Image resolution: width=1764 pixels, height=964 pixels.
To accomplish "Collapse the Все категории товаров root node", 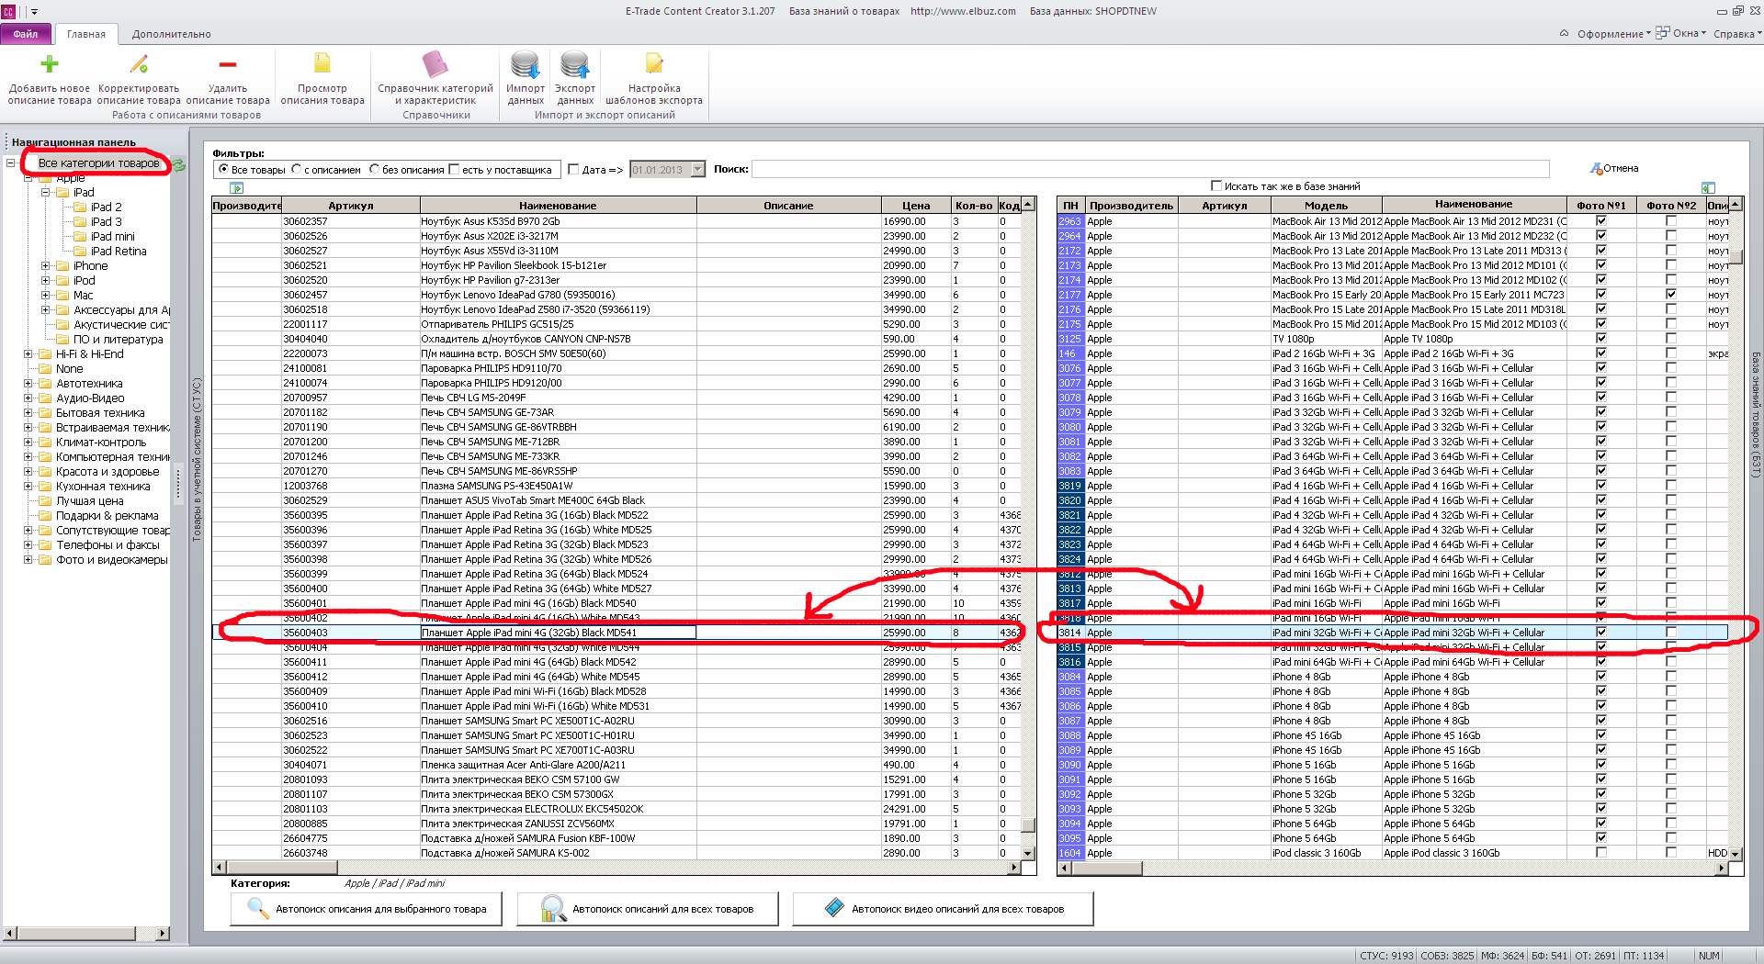I will [x=11, y=163].
